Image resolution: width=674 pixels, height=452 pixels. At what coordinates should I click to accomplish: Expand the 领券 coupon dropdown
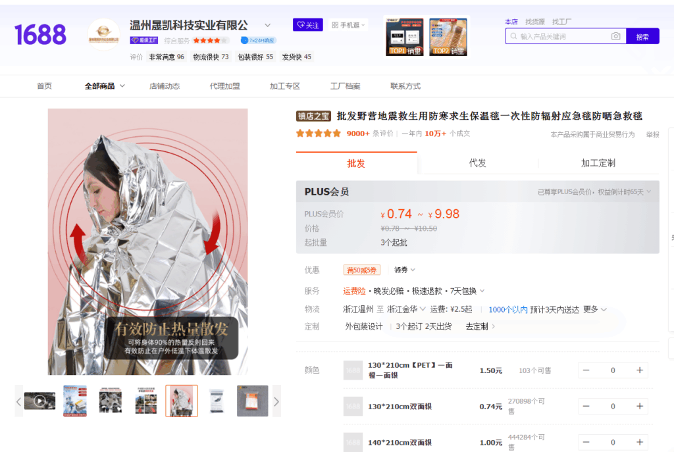405,270
